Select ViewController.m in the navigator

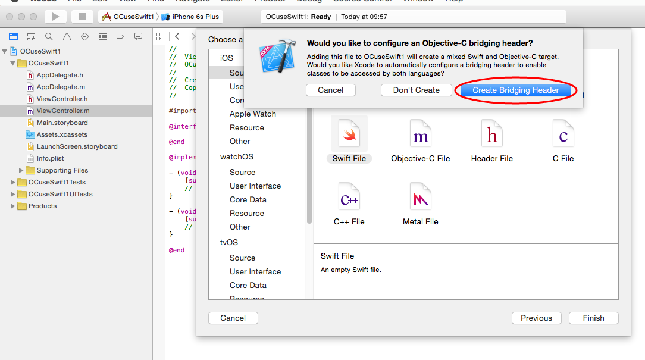pos(76,111)
